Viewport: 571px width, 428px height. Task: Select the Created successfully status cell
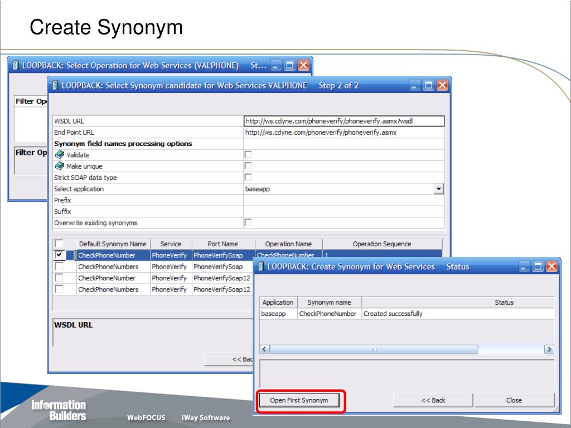[x=458, y=314]
